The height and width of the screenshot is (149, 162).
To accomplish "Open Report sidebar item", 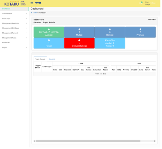I will 15,48.
